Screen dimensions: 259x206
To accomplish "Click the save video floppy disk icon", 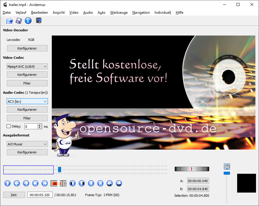I will 19,21.
